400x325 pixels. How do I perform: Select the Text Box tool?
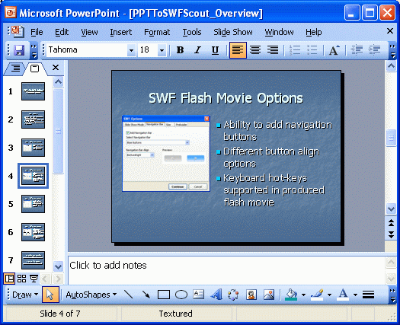point(198,295)
